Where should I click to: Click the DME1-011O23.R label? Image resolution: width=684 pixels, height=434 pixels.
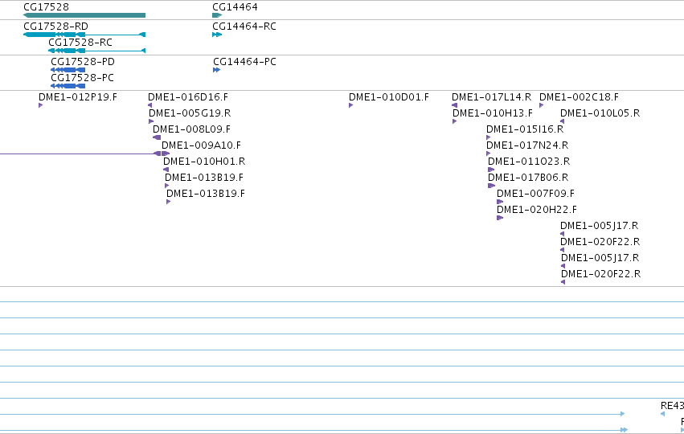(x=529, y=162)
